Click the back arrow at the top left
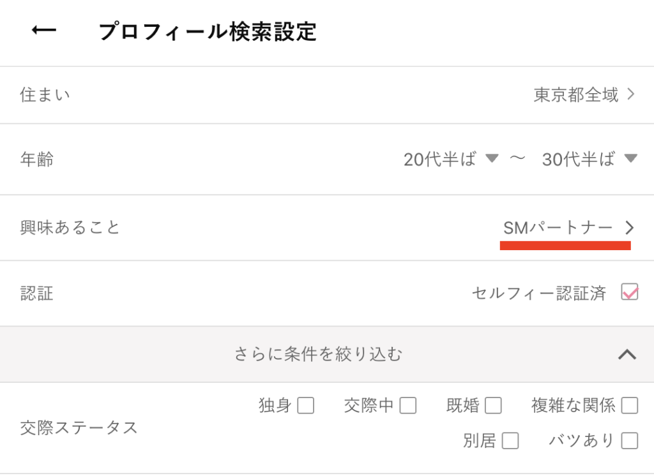Screen dimensions: 654x476 [x=43, y=29]
